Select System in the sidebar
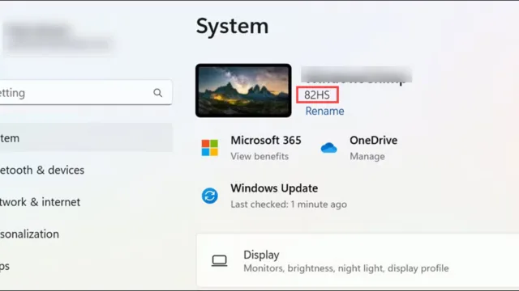 (86, 138)
